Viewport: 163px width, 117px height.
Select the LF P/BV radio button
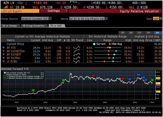point(4,61)
